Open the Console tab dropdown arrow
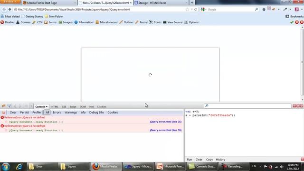The height and width of the screenshot is (171, 304). 47,107
